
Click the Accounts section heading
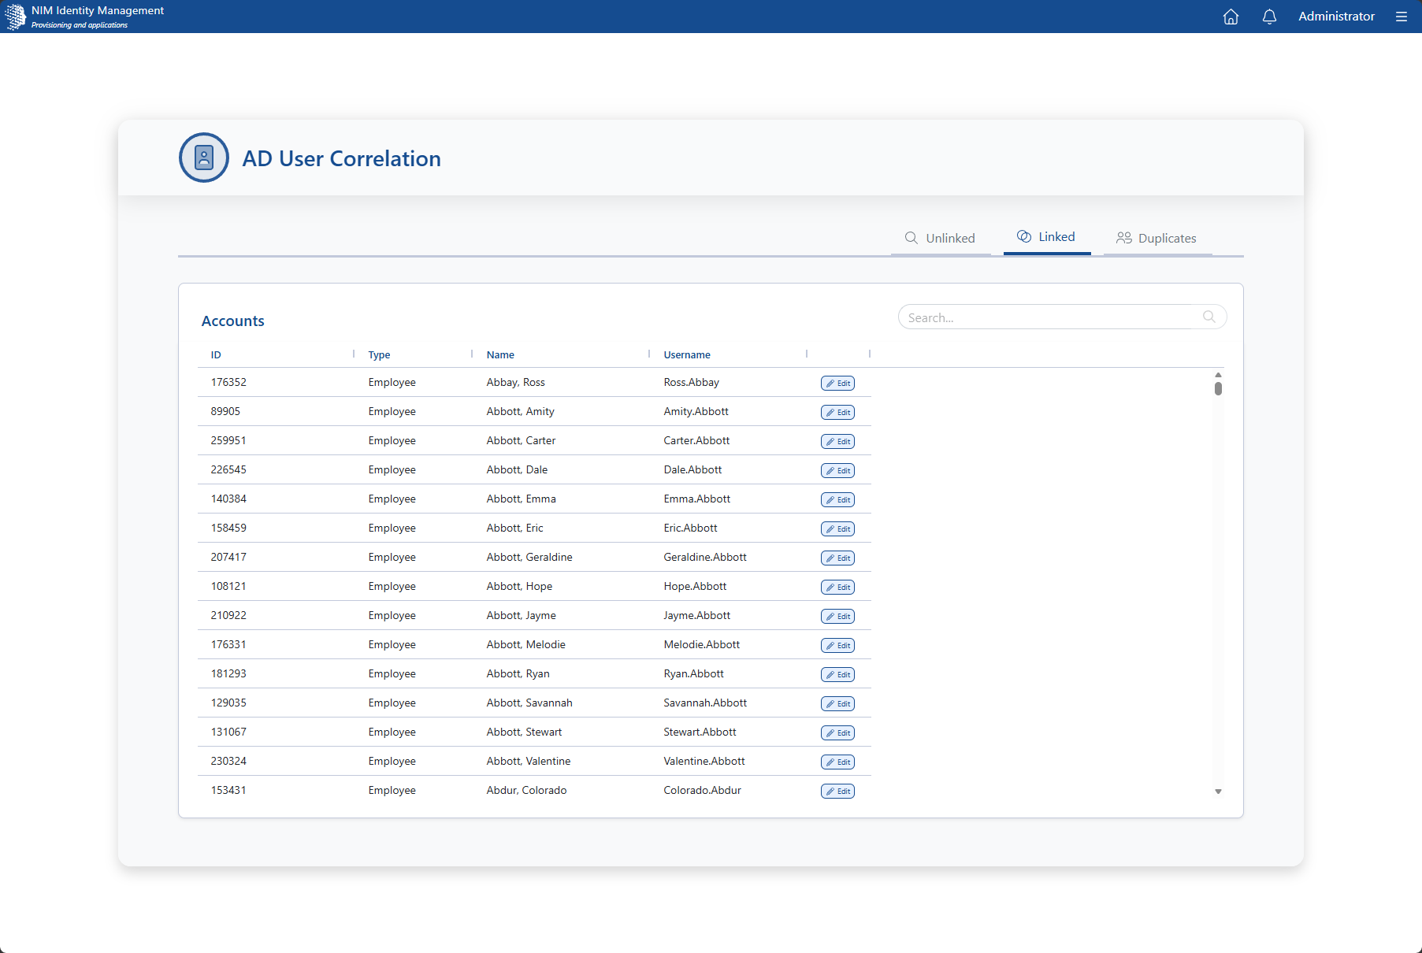click(232, 321)
